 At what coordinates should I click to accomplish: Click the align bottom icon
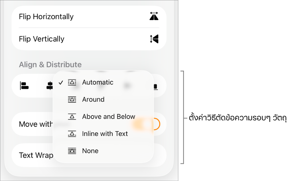tap(156, 86)
